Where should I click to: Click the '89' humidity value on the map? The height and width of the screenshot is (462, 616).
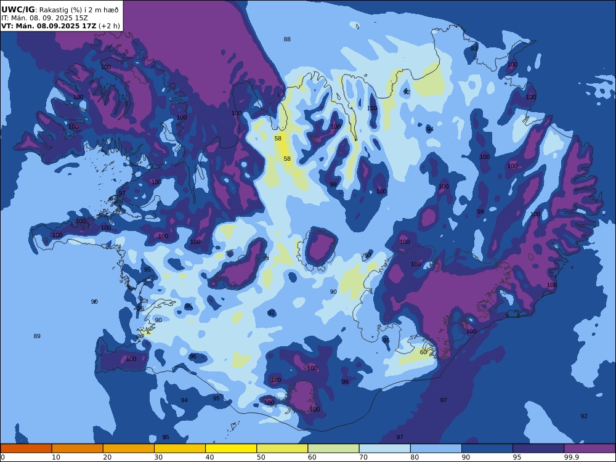(37, 336)
